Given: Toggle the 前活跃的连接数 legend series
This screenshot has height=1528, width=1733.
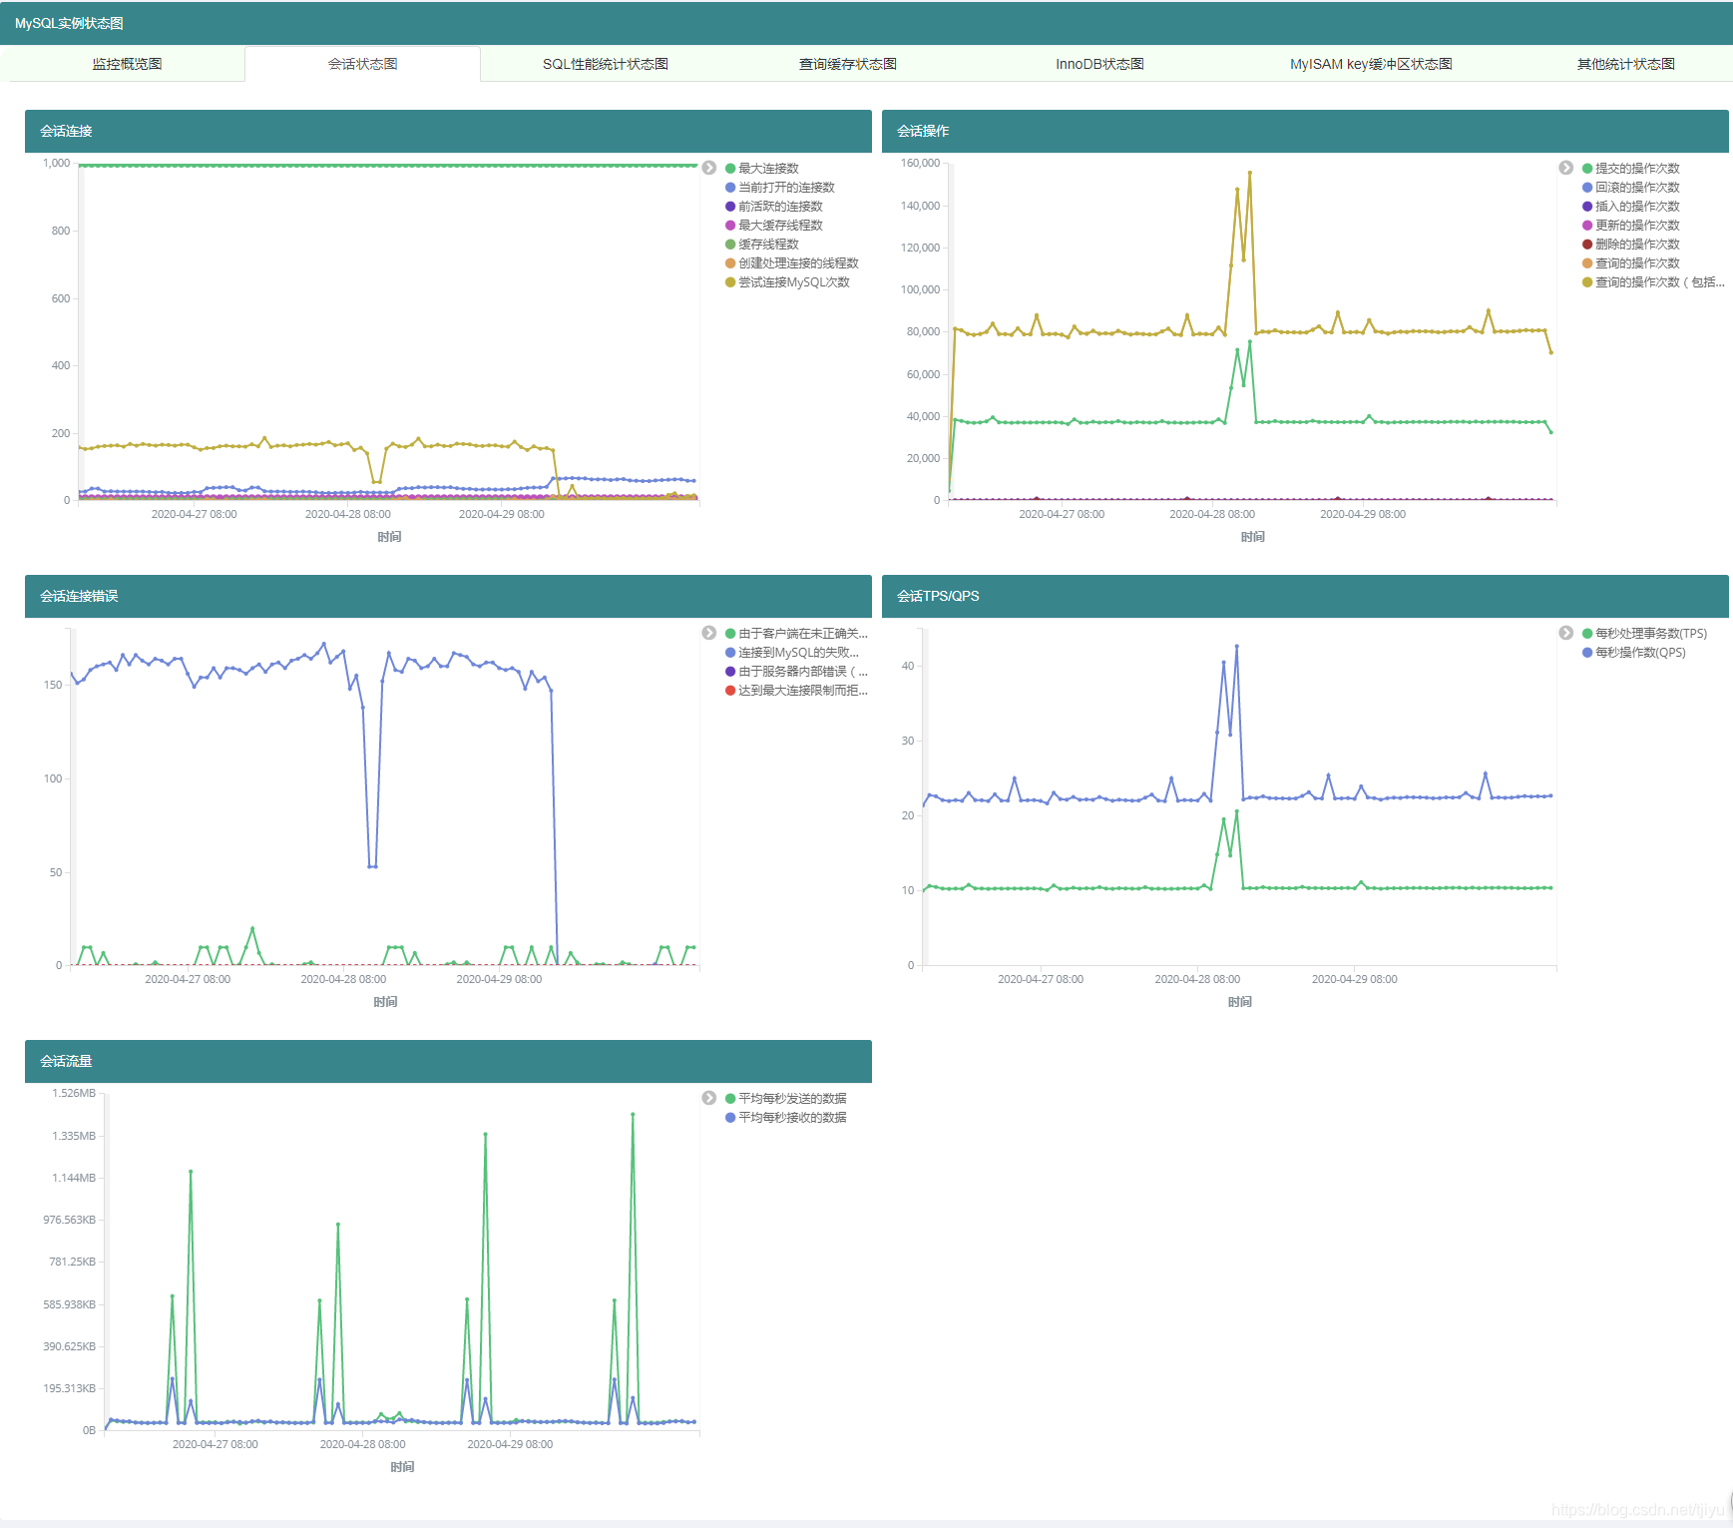Looking at the screenshot, I should click(x=774, y=207).
